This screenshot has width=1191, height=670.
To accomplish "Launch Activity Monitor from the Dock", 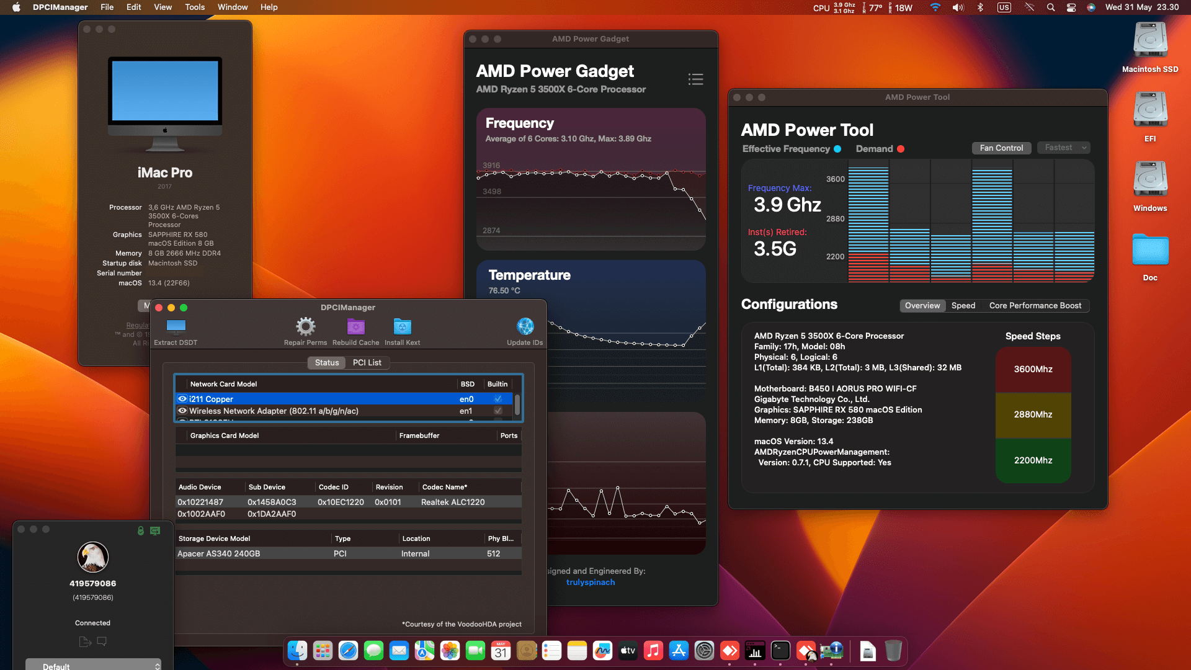I will (754, 651).
